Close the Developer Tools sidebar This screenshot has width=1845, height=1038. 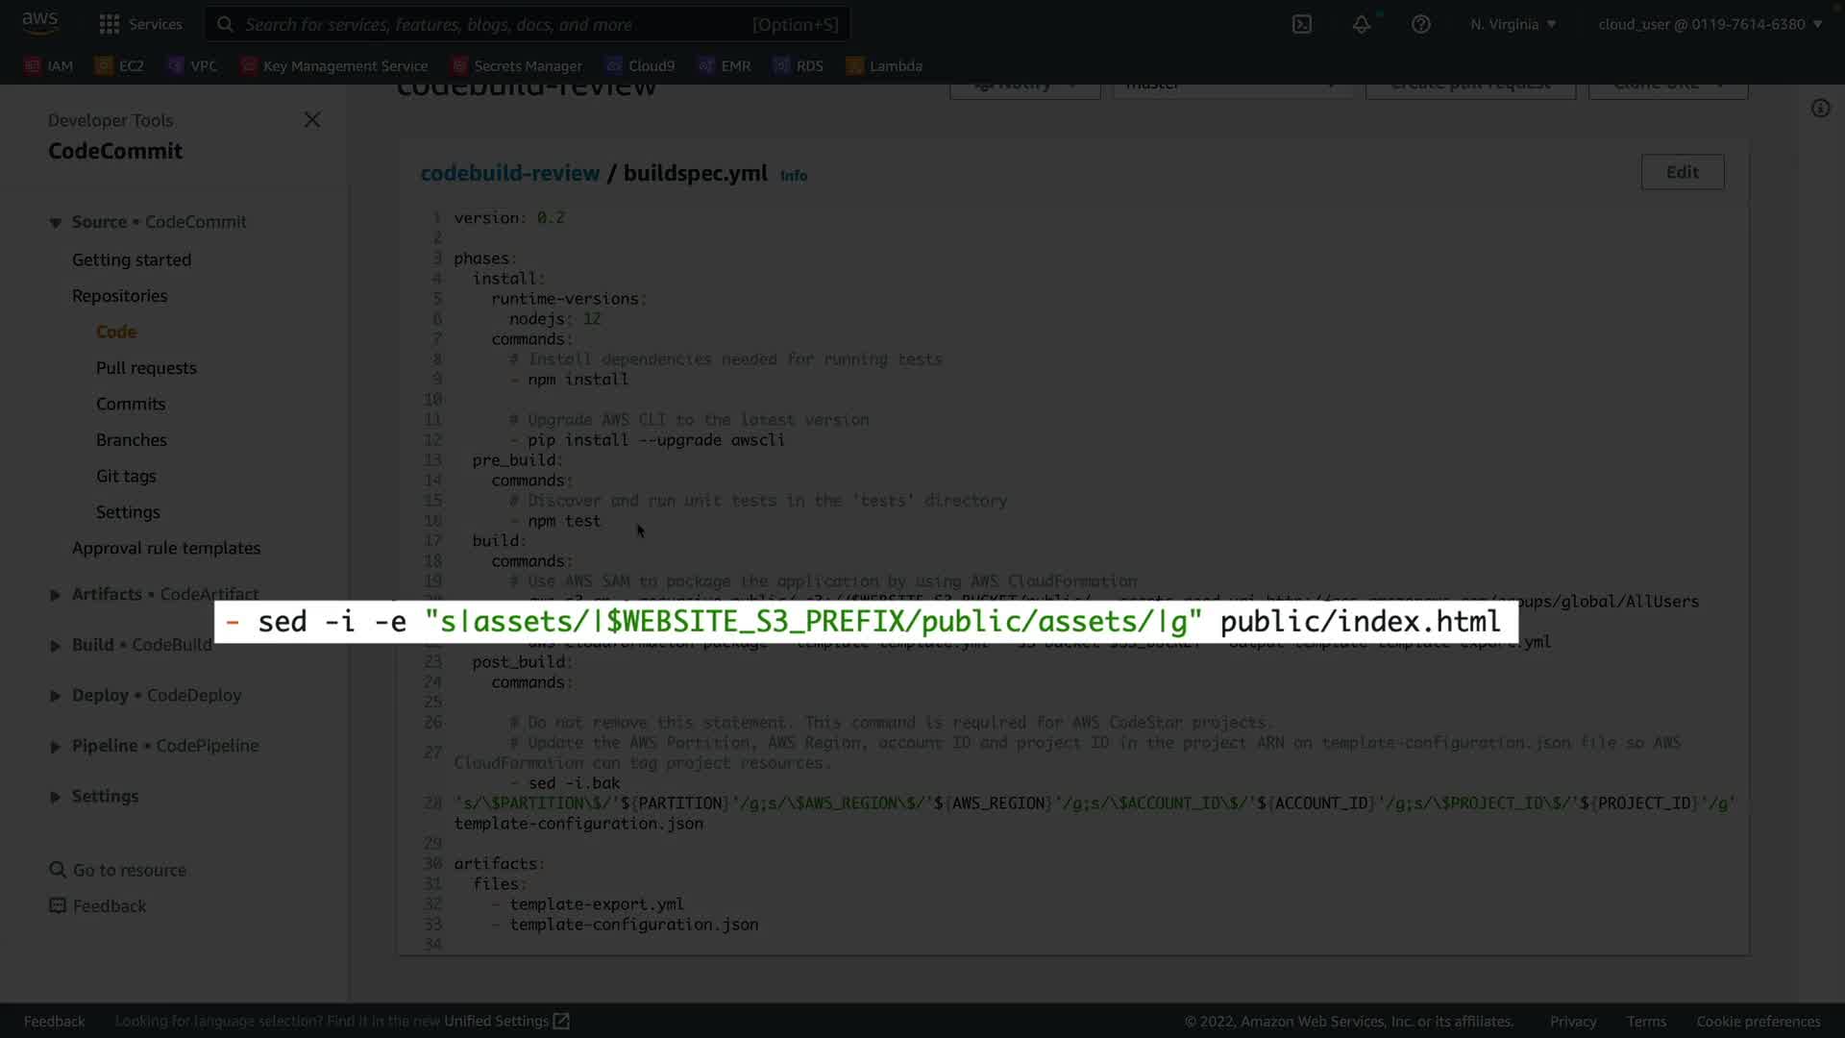coord(312,120)
